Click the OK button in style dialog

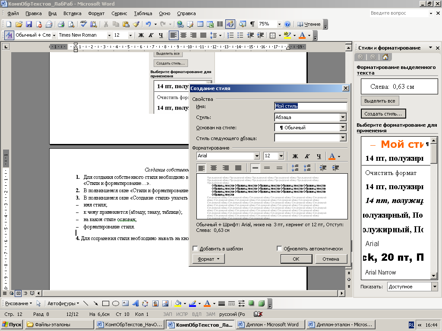pyautogui.click(x=296, y=259)
